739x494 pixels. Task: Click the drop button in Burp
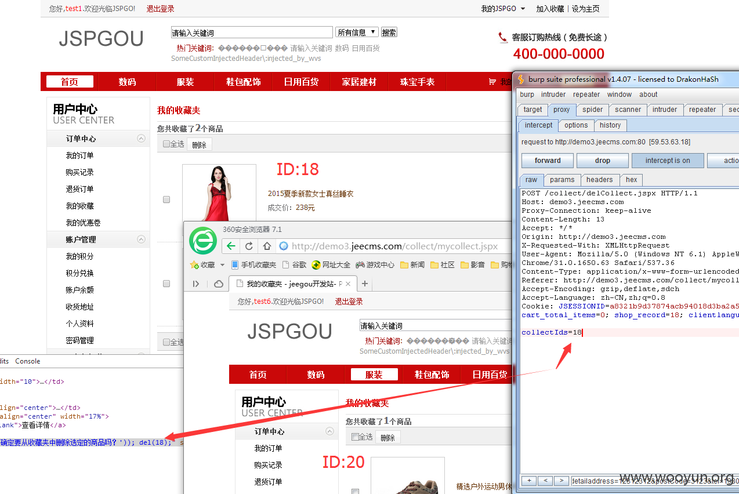tap(602, 161)
